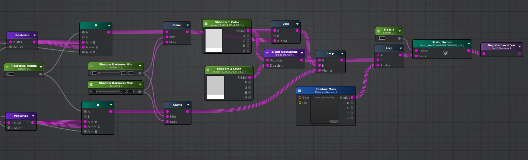The width and height of the screenshot is (528, 160).
Task: Open Shadow Darkness Min hamburger menu
Action: click(91, 66)
